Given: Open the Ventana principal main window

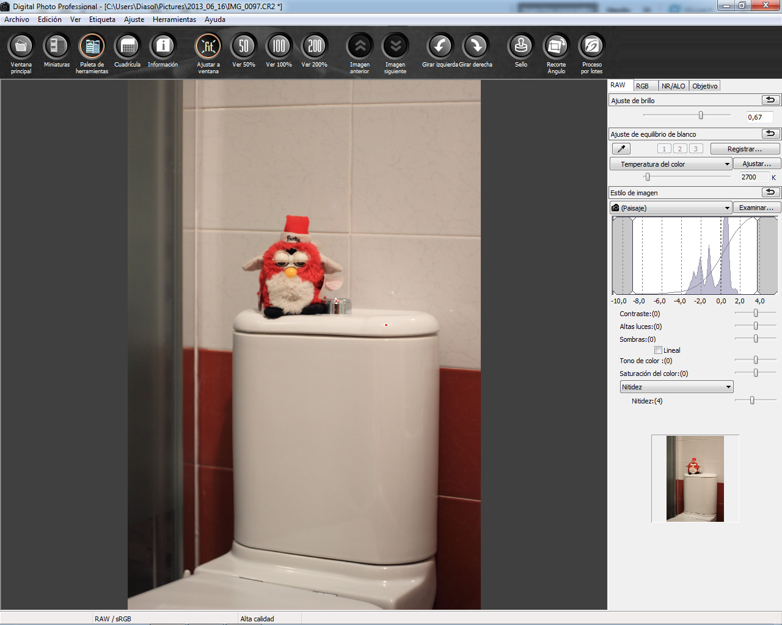Looking at the screenshot, I should 21,54.
